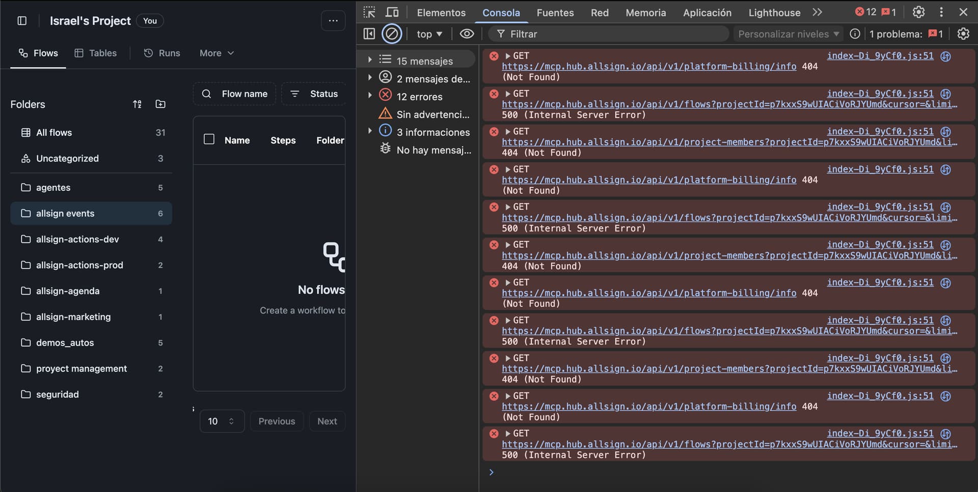Open the Personalizar niveles dropdown

point(788,34)
